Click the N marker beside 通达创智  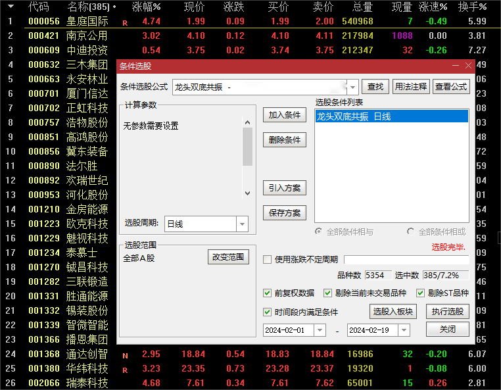(x=125, y=356)
